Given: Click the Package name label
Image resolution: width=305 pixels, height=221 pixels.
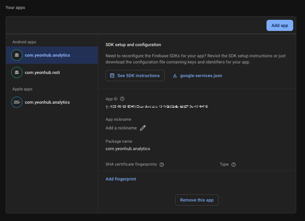Looking at the screenshot, I should [x=119, y=141].
